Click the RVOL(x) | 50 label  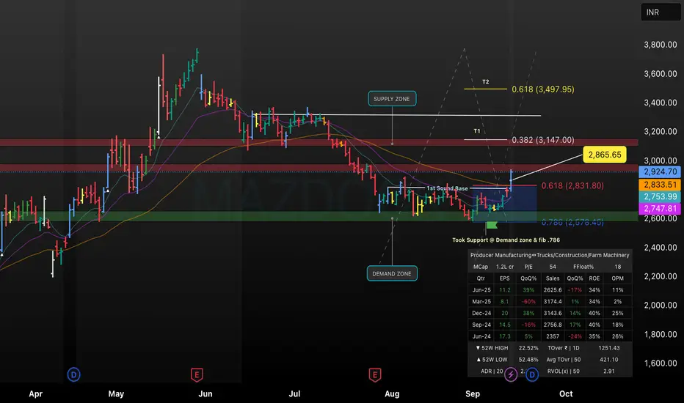564,371
